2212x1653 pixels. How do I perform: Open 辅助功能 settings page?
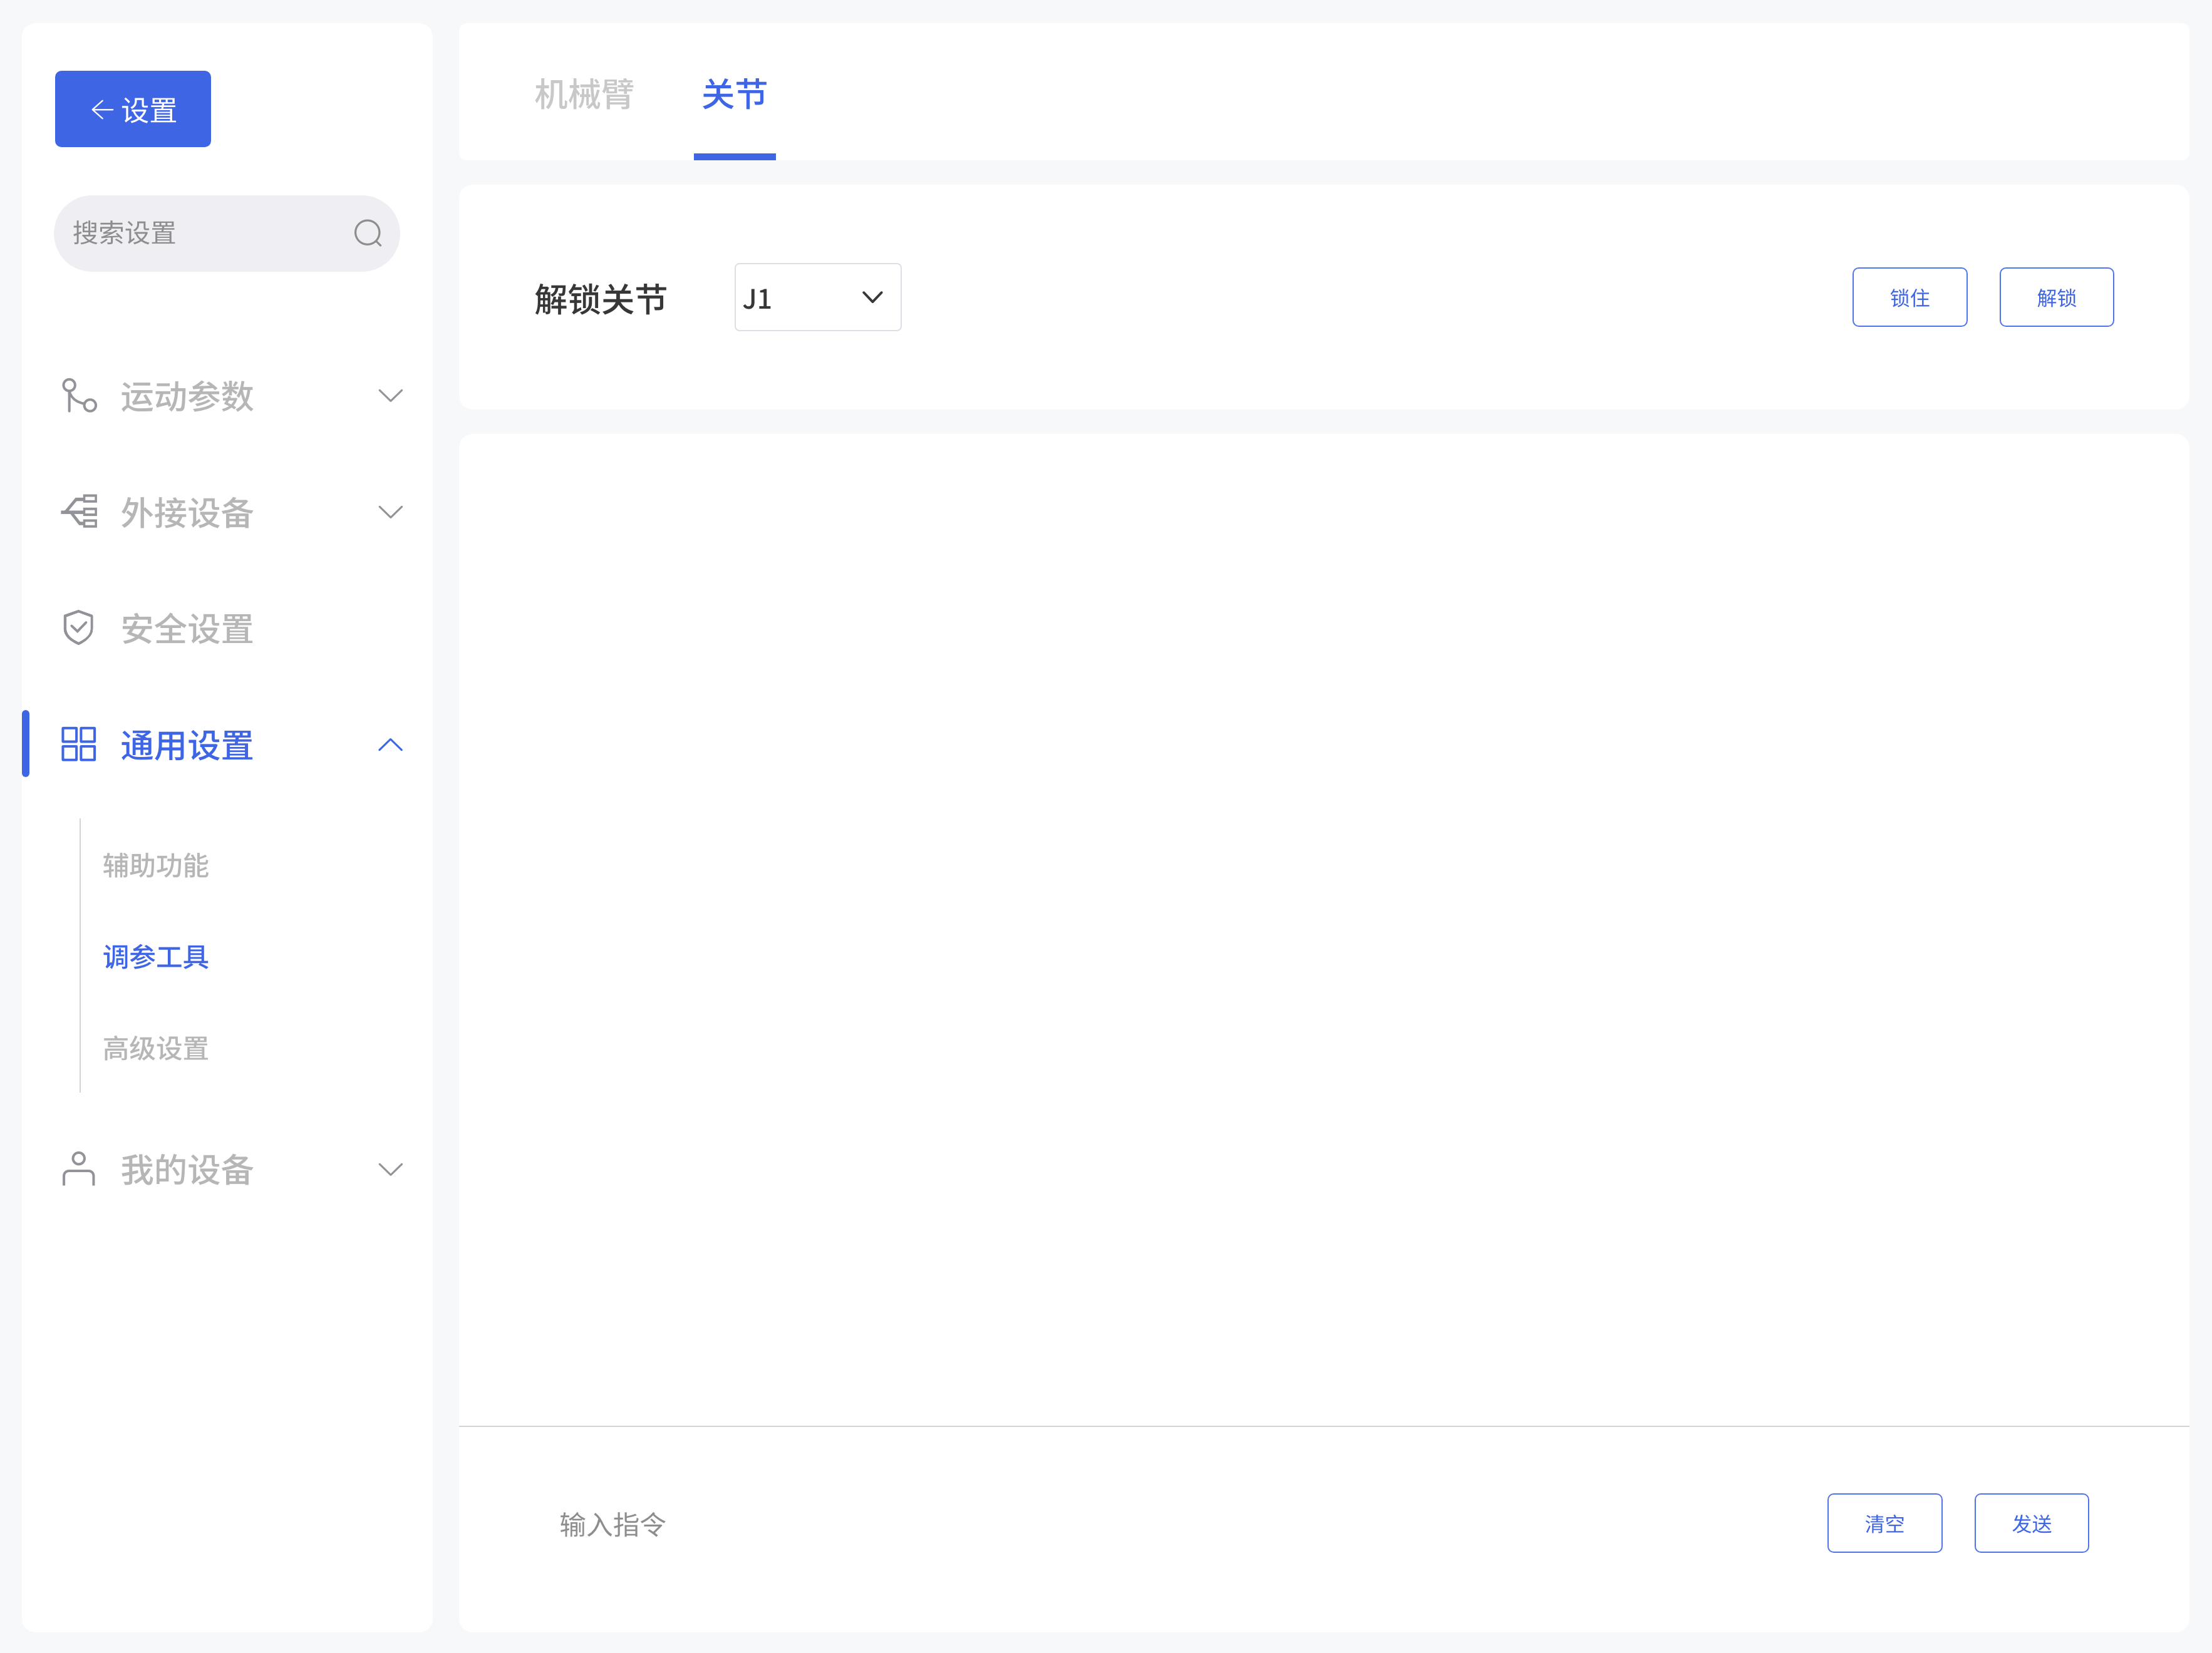click(x=155, y=866)
